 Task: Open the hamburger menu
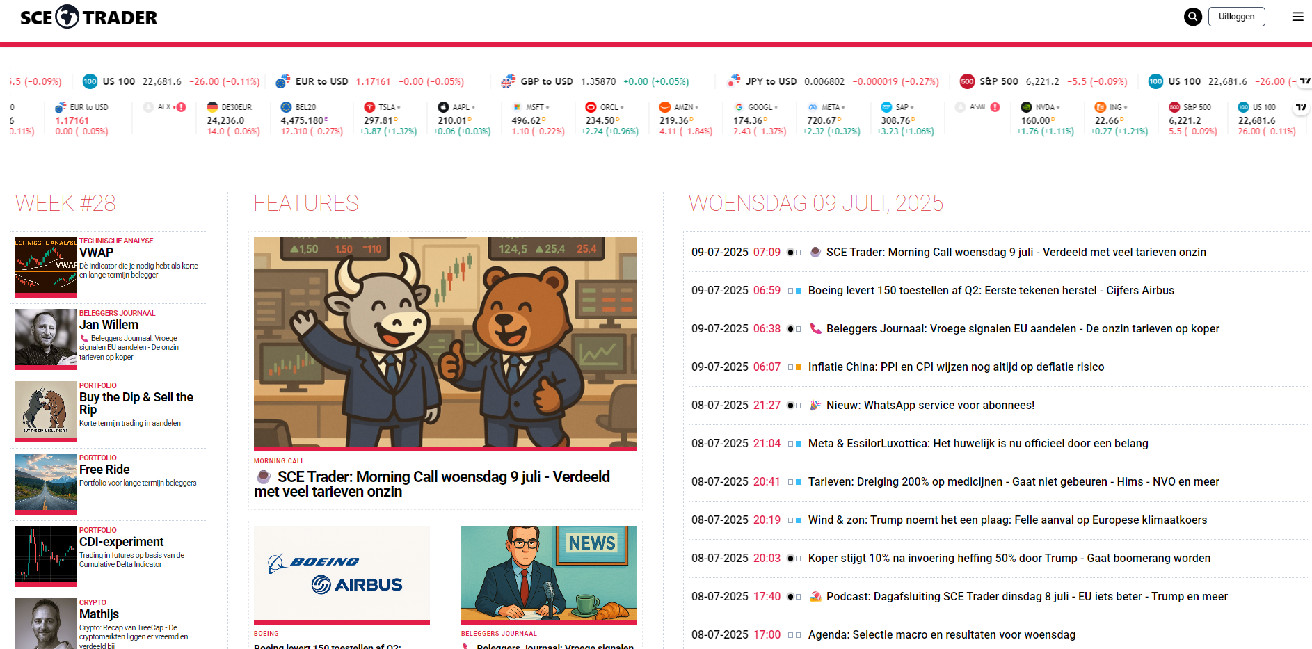point(1297,17)
